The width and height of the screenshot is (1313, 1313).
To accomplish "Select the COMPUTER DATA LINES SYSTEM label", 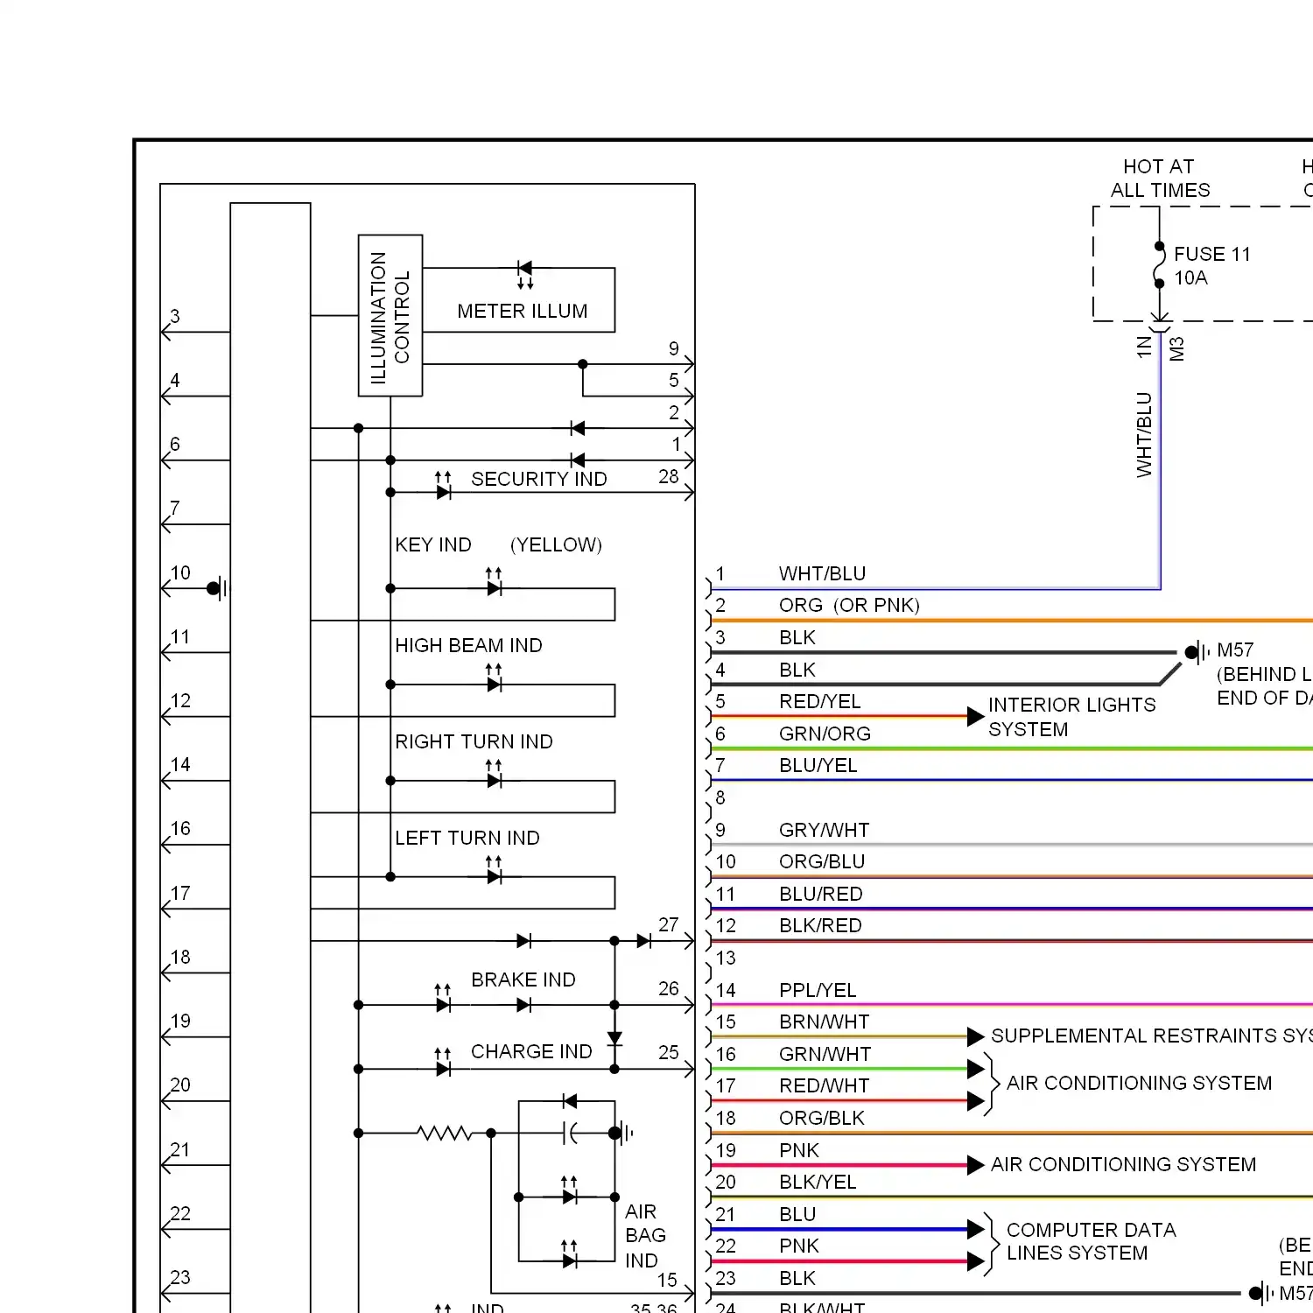I will 1092,1241.
